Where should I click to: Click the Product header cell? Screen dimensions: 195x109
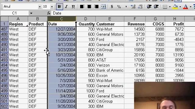pyautogui.click(x=37, y=24)
